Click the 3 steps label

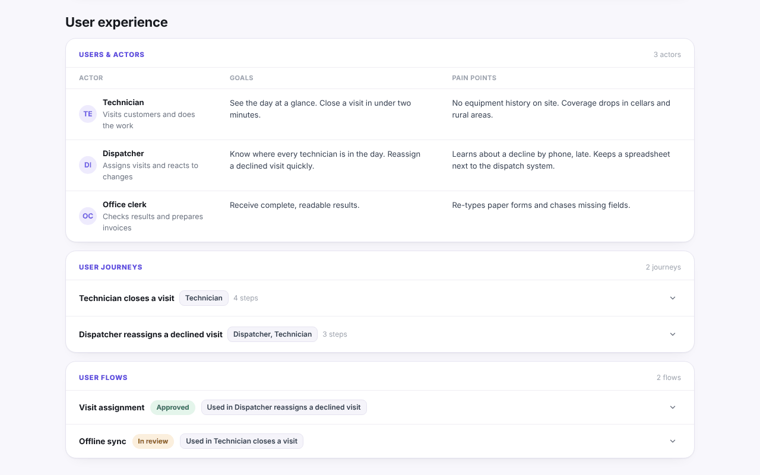click(x=335, y=334)
